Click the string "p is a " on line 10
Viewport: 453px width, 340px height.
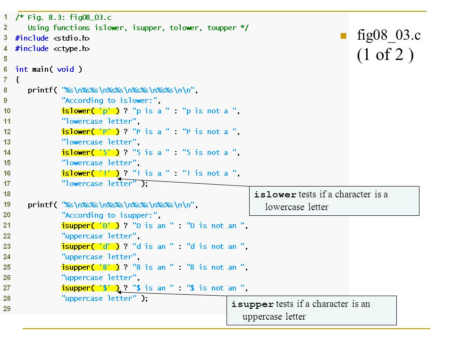(x=151, y=111)
